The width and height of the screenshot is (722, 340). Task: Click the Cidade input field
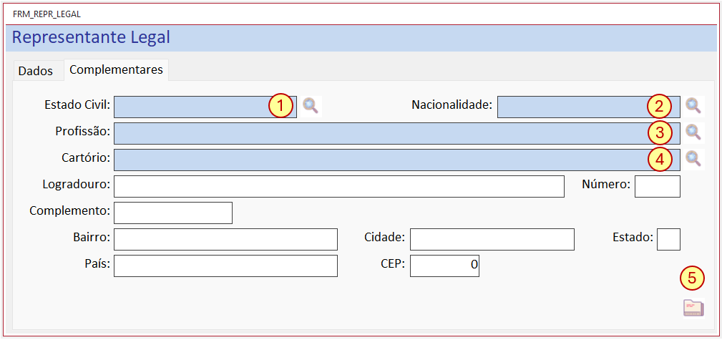(x=492, y=239)
